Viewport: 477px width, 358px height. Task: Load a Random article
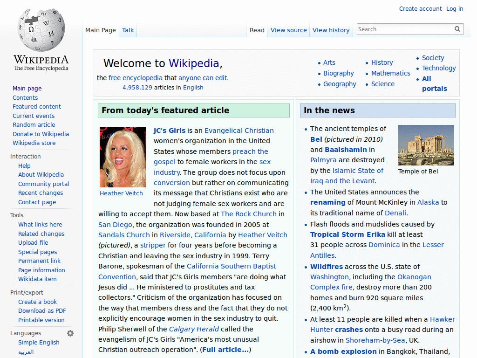(x=34, y=125)
